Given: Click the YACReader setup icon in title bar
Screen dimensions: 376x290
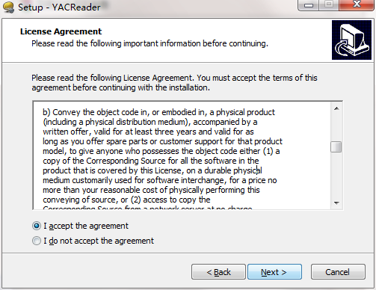Looking at the screenshot, I should (8, 7).
